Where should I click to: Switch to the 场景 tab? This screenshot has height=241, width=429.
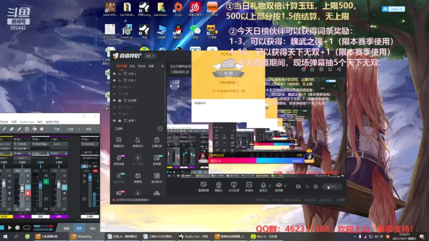pos(151,66)
